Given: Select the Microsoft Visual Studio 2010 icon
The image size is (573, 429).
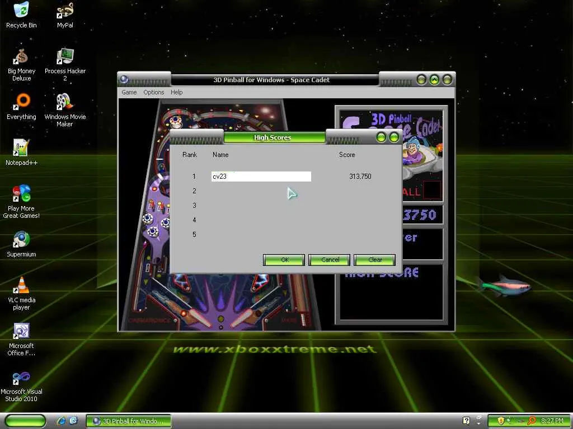Looking at the screenshot, I should 21,385.
